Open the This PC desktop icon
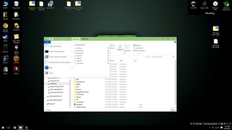 click(x=5, y=5)
